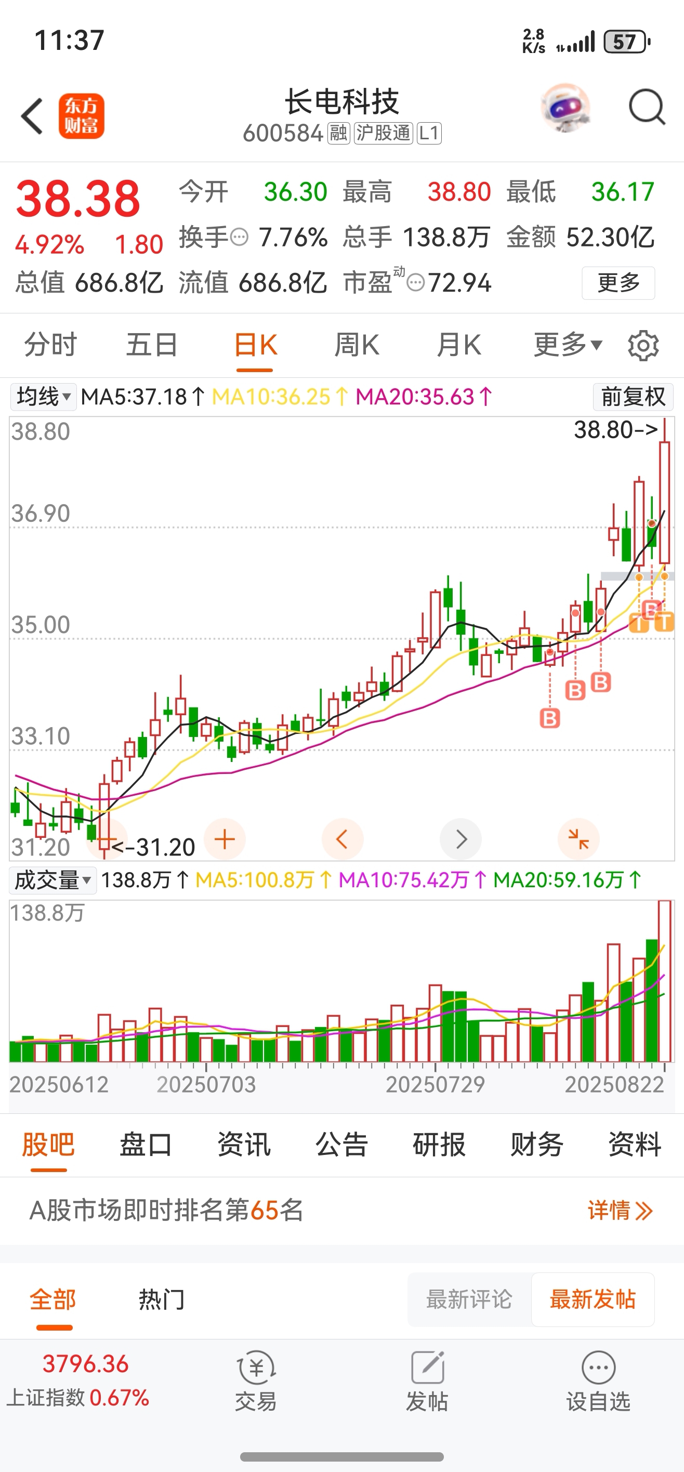The width and height of the screenshot is (684, 1472).
Task: Tap the 20250729 date label
Action: pos(436,1085)
